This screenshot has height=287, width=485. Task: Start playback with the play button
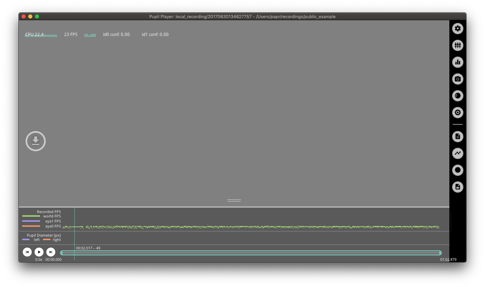click(39, 252)
